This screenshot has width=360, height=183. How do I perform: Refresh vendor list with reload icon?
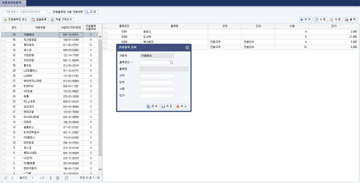pyautogui.click(x=67, y=178)
